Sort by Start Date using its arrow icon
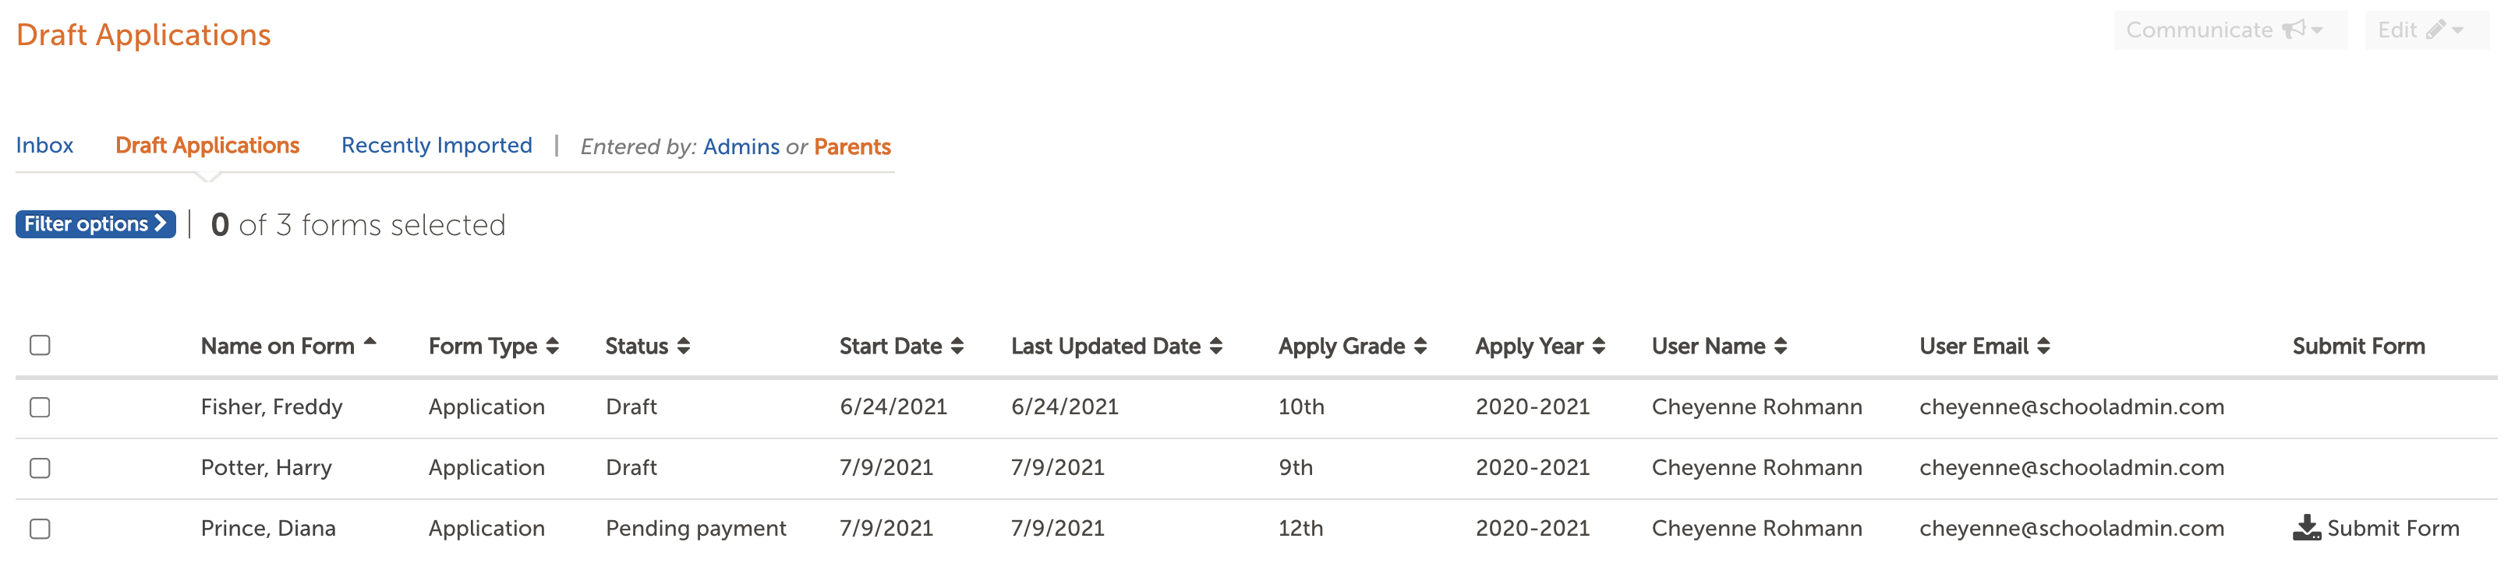Screen dimensions: 2515x570 [959, 345]
